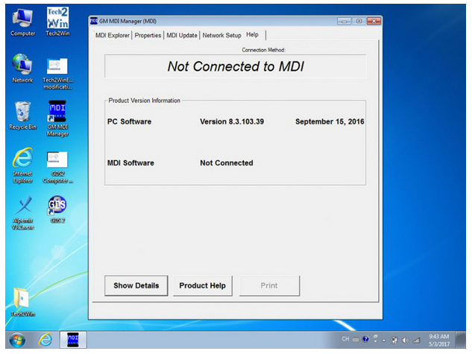Image resolution: width=472 pixels, height=354 pixels.
Task: Open Internet Explorer from the taskbar
Action: tap(45, 340)
